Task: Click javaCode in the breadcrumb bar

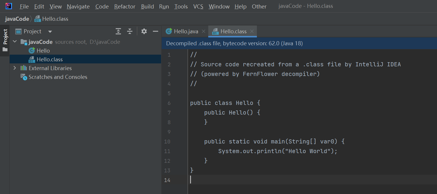Action: 17,19
